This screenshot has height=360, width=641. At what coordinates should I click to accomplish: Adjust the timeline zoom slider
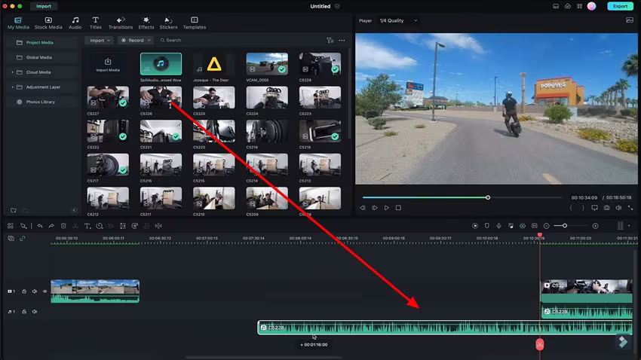pos(565,226)
